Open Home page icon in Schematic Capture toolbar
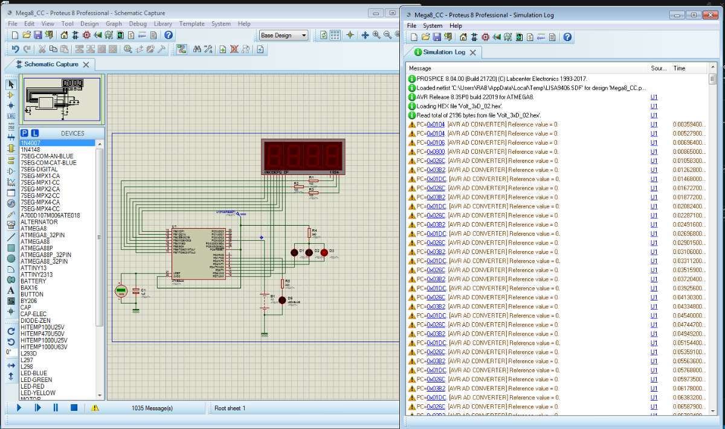Viewport: 725px width, 429px height. pos(64,35)
